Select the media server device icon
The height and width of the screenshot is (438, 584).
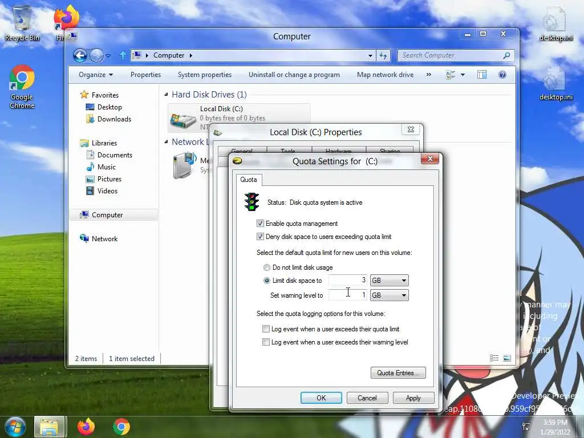coord(184,165)
